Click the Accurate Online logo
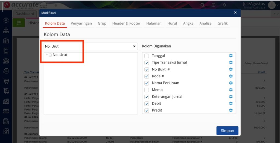Screen dimensions: 280x143 point(25,5)
